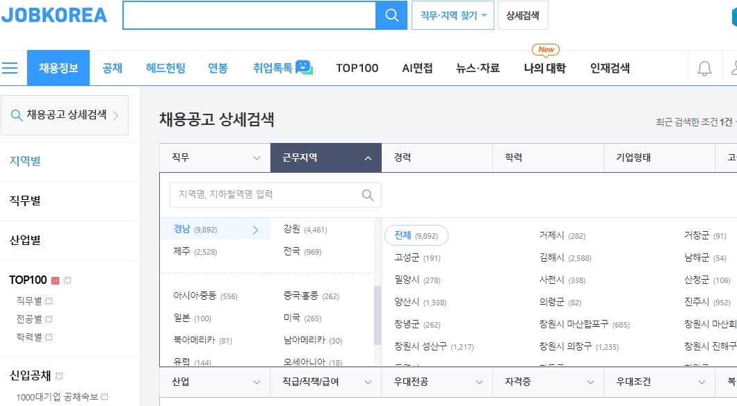
Task: Click the region list scrollbar
Action: coord(378,315)
